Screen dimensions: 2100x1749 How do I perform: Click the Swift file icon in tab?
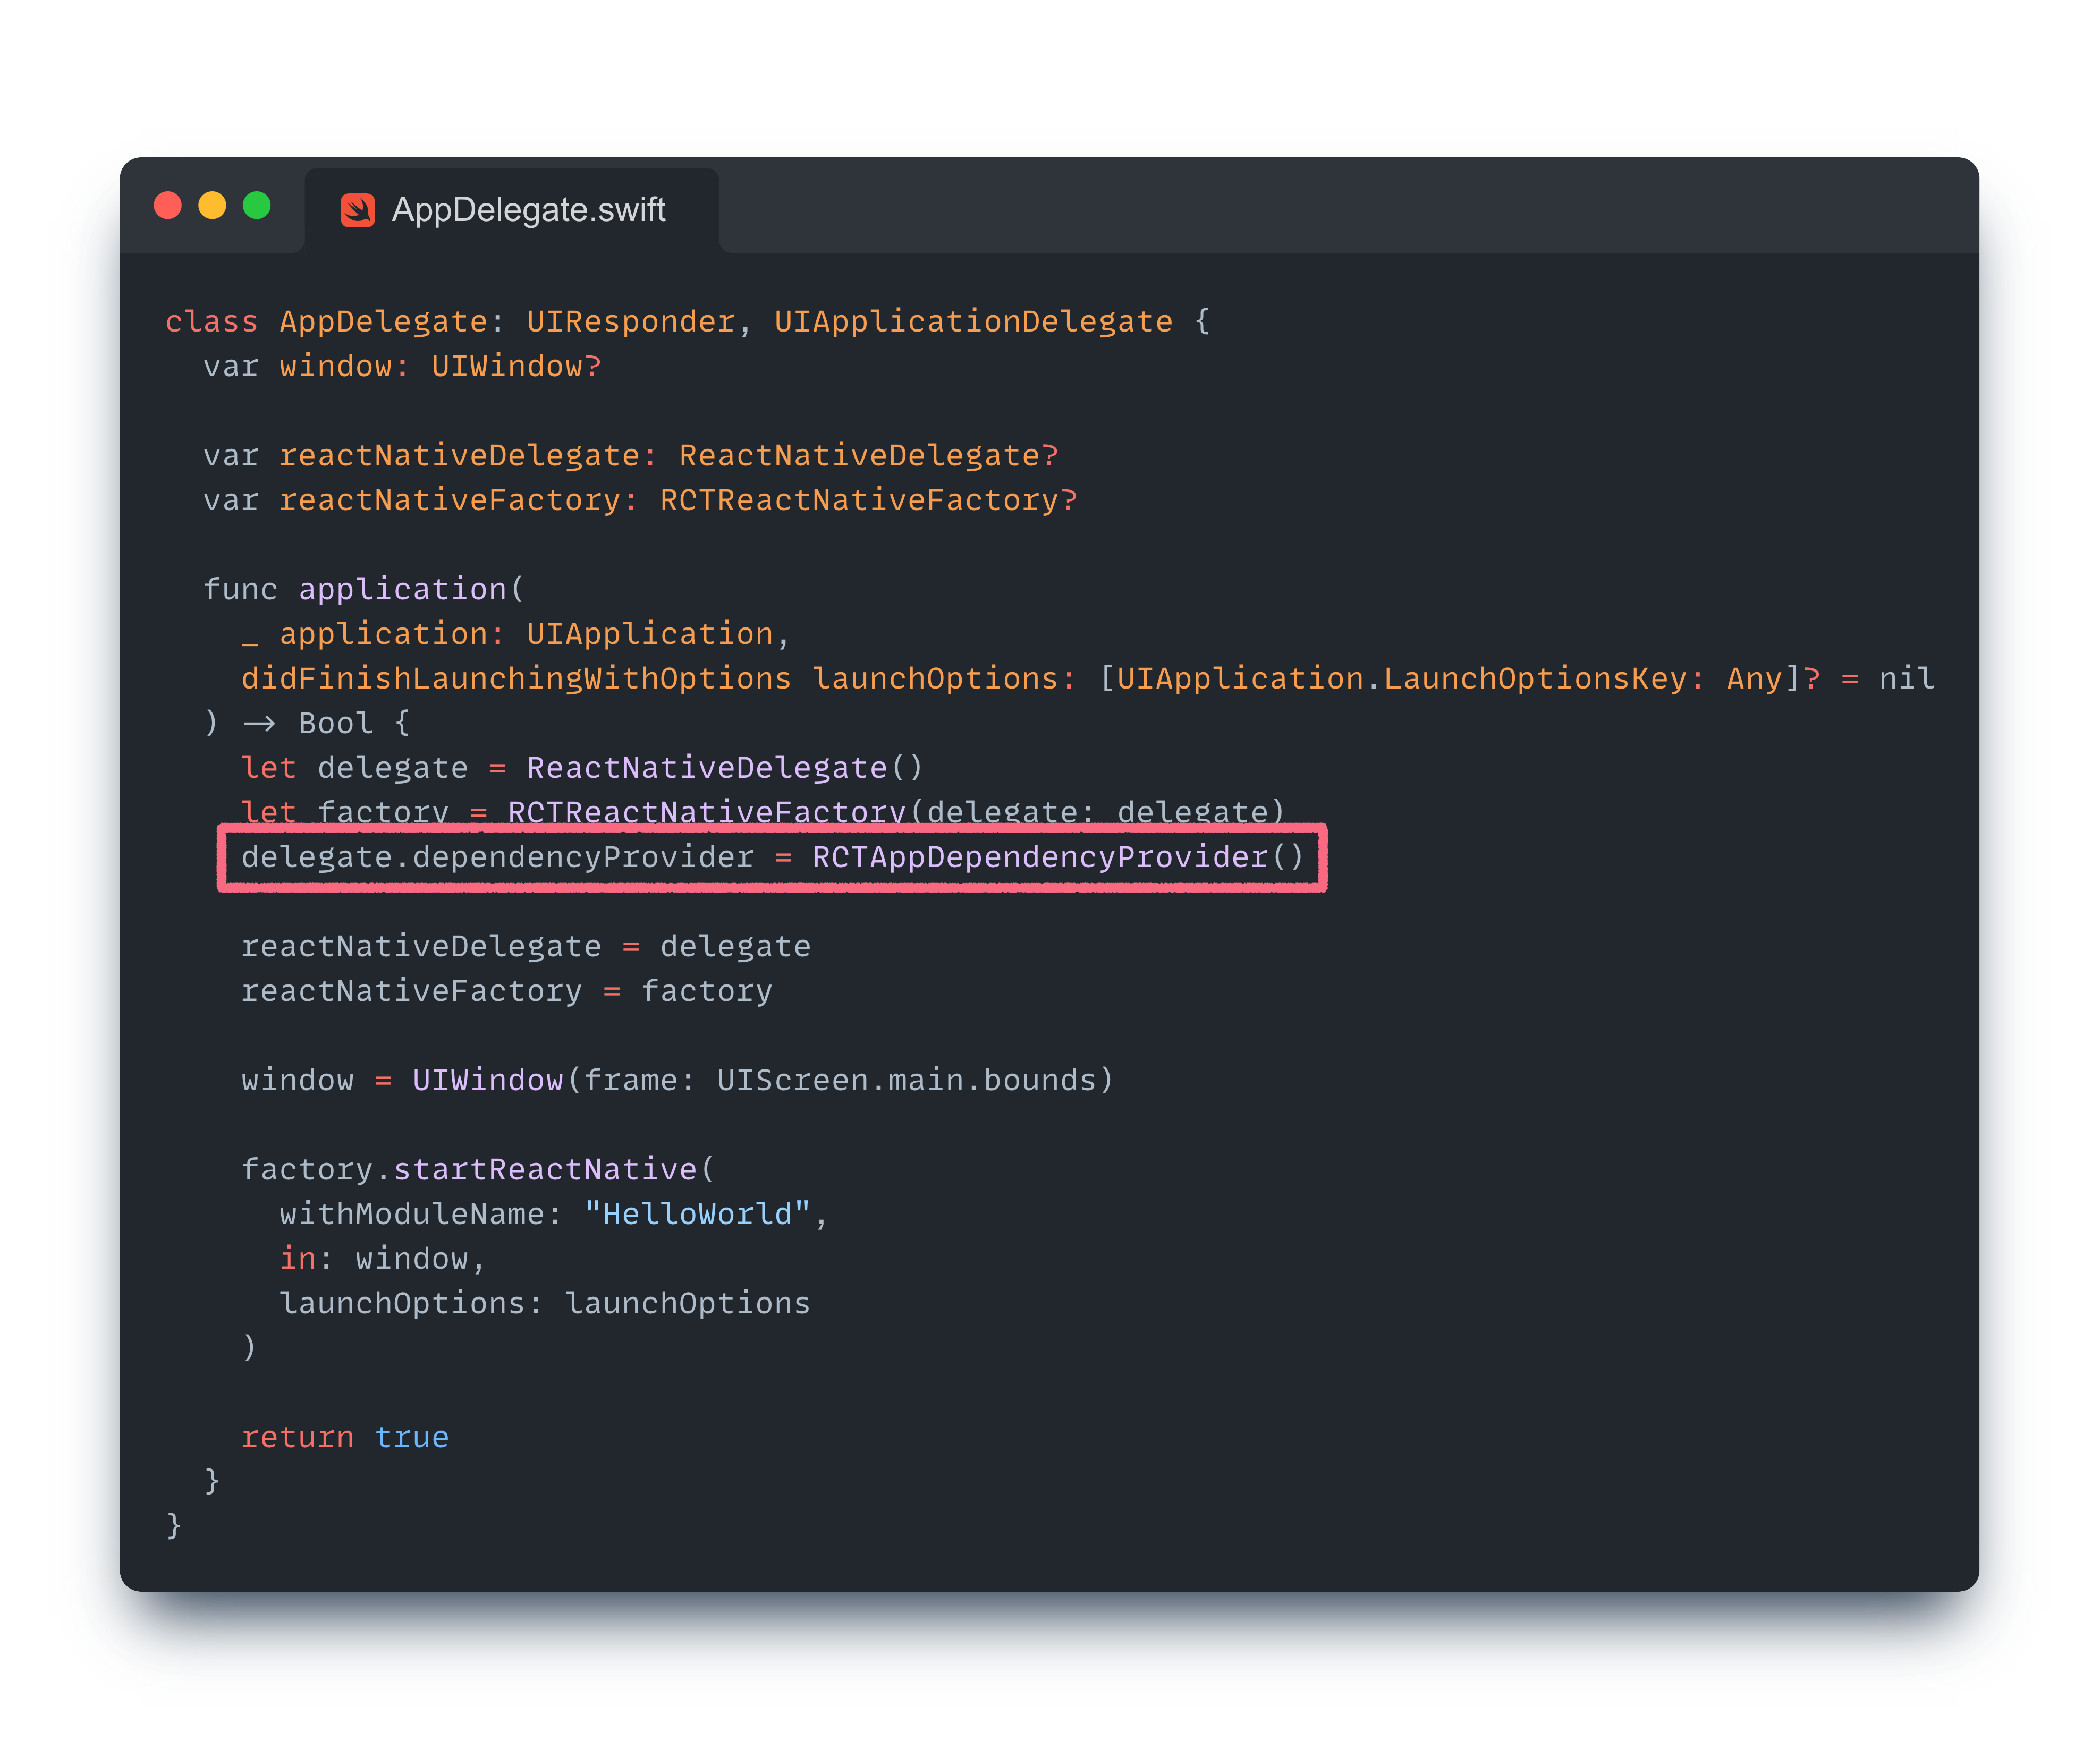click(357, 210)
